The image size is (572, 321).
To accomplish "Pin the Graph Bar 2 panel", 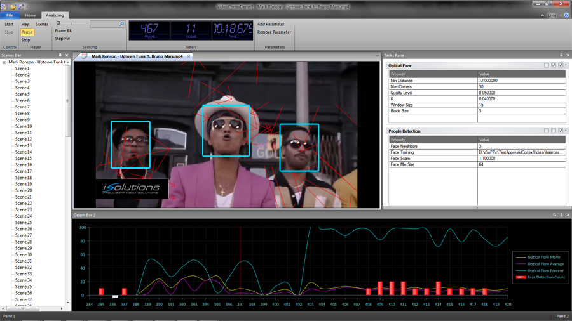I will point(561,214).
